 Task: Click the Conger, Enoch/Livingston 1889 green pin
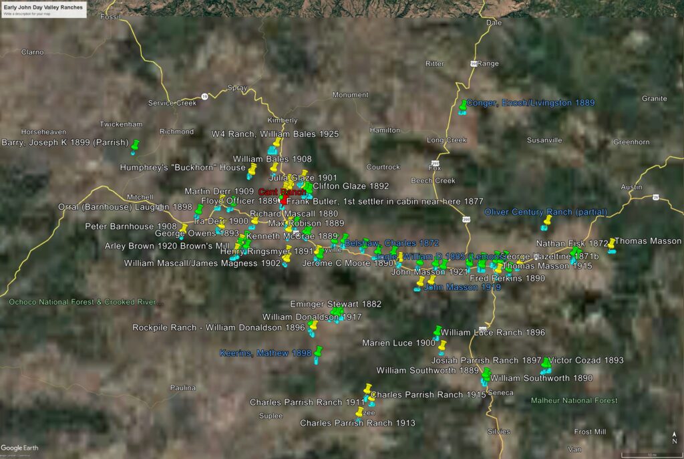(464, 106)
